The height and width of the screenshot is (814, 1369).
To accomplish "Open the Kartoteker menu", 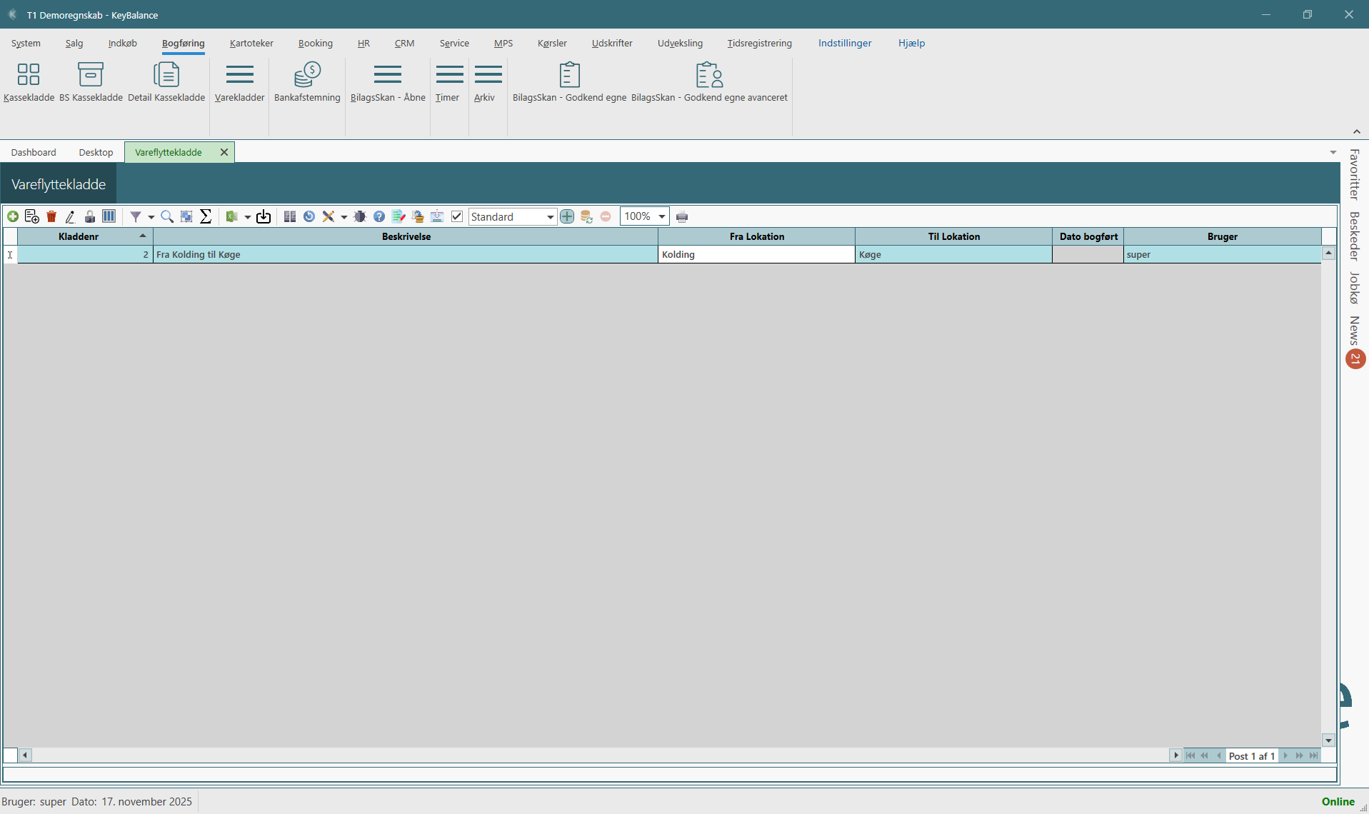I will (251, 43).
